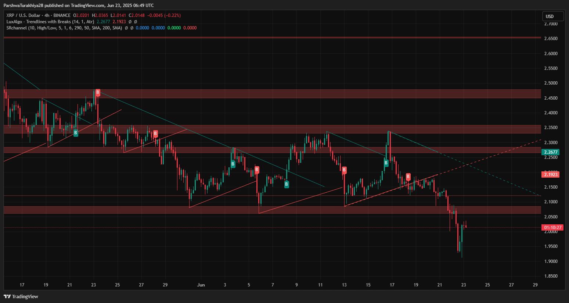Click the red B marker near June 18
The height and width of the screenshot is (303, 569).
click(408, 177)
